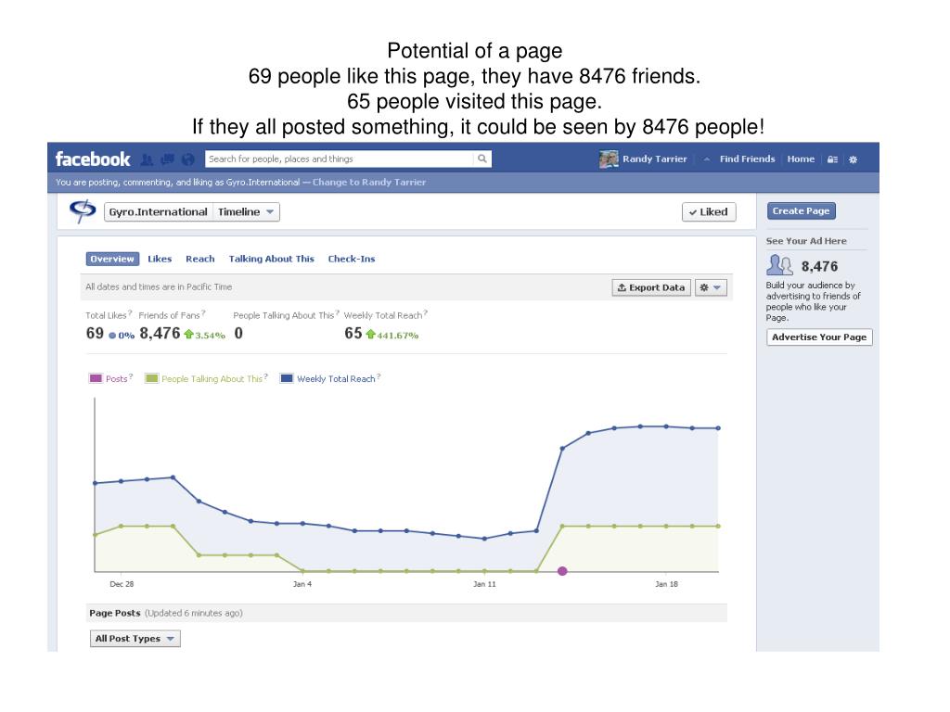Click the 69 total likes value

(95, 334)
